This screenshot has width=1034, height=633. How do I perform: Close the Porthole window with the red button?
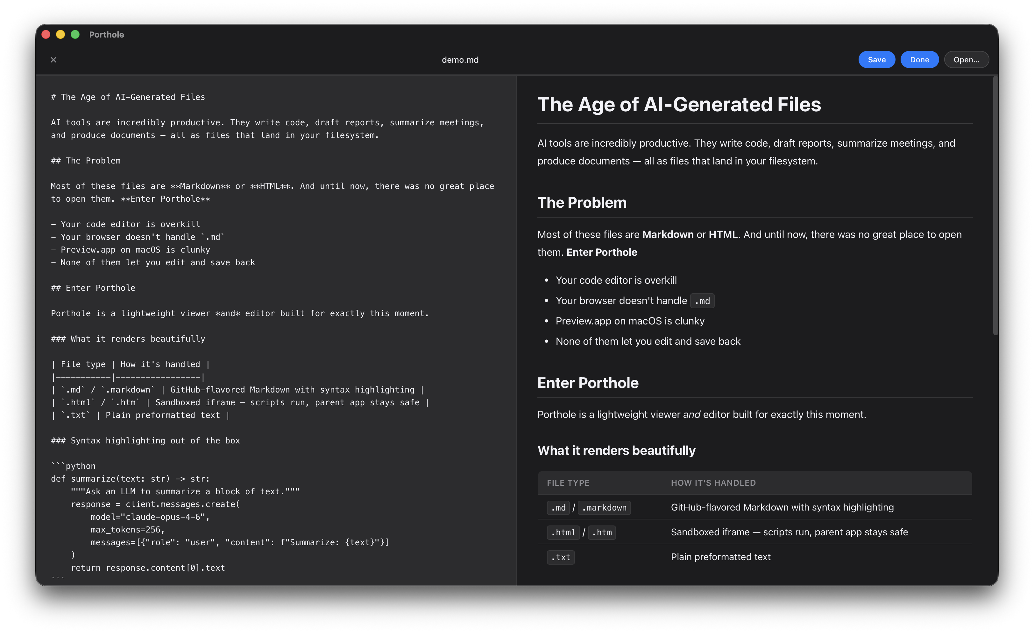46,34
